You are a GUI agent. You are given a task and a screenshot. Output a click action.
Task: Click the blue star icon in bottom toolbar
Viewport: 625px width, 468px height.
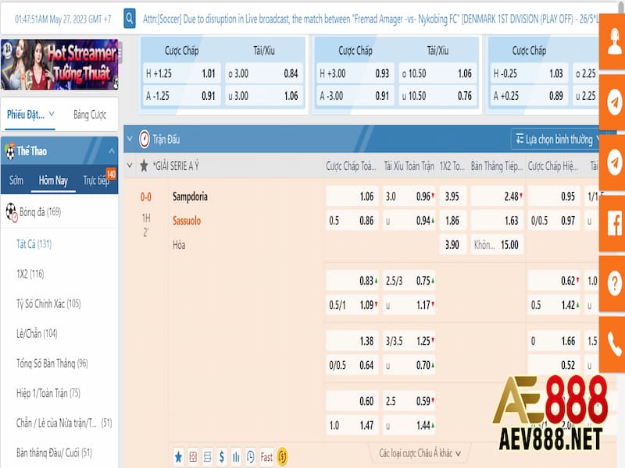[x=178, y=456]
